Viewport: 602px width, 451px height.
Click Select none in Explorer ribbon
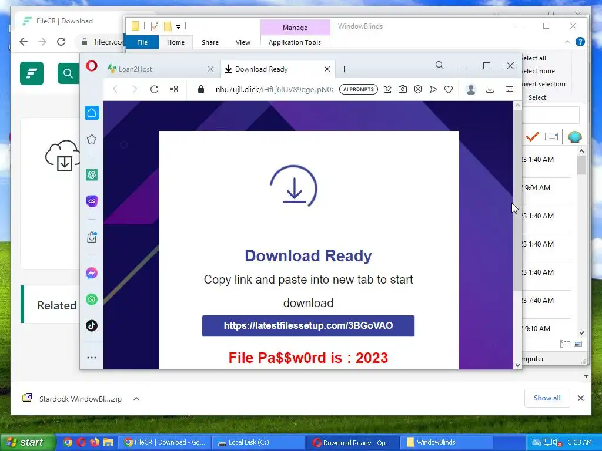click(538, 71)
